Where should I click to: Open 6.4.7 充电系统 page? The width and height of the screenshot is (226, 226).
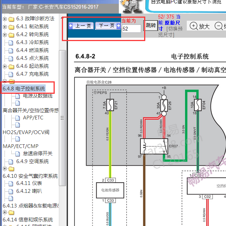[x=32, y=74]
